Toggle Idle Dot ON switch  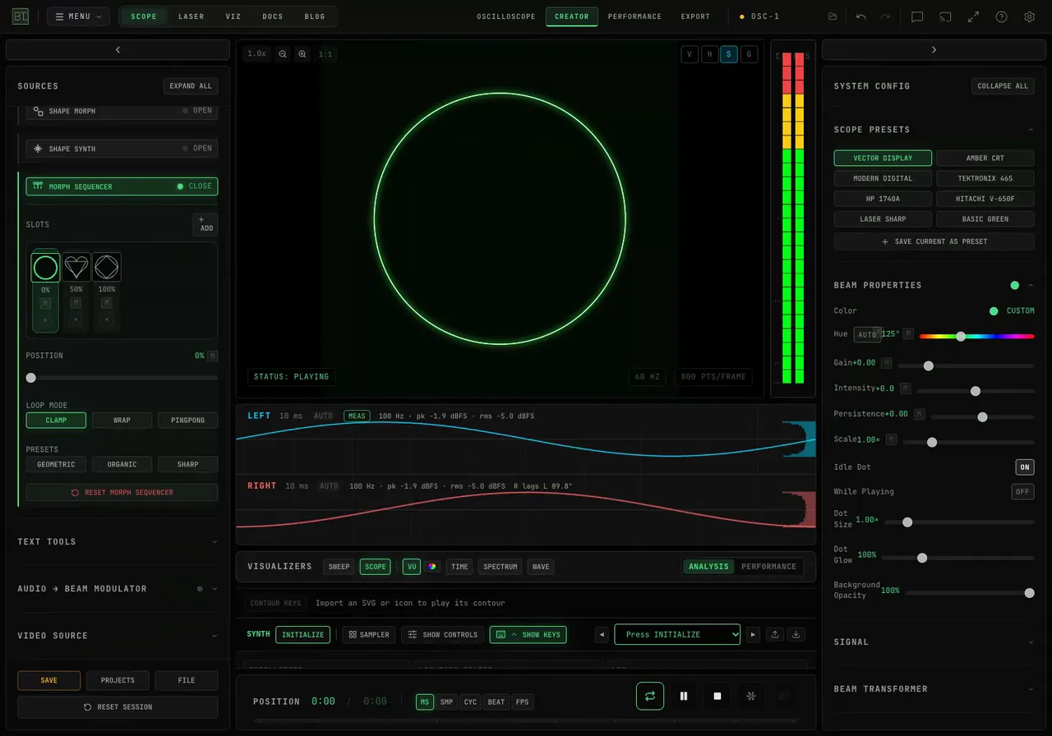coord(1025,467)
